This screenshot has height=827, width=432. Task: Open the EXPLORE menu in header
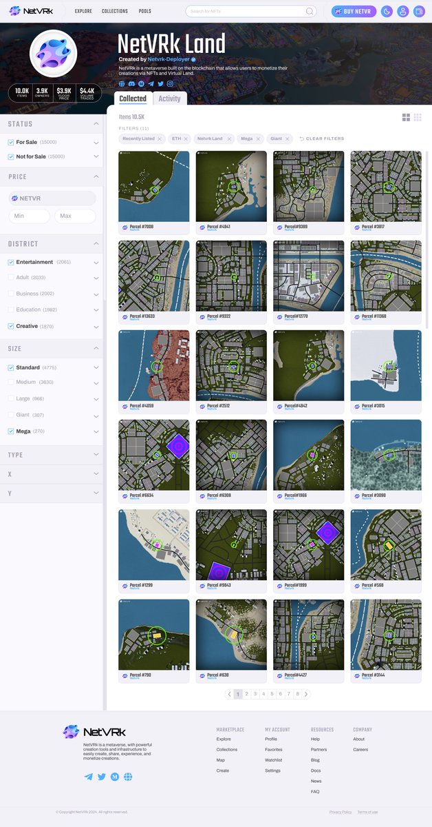[83, 12]
